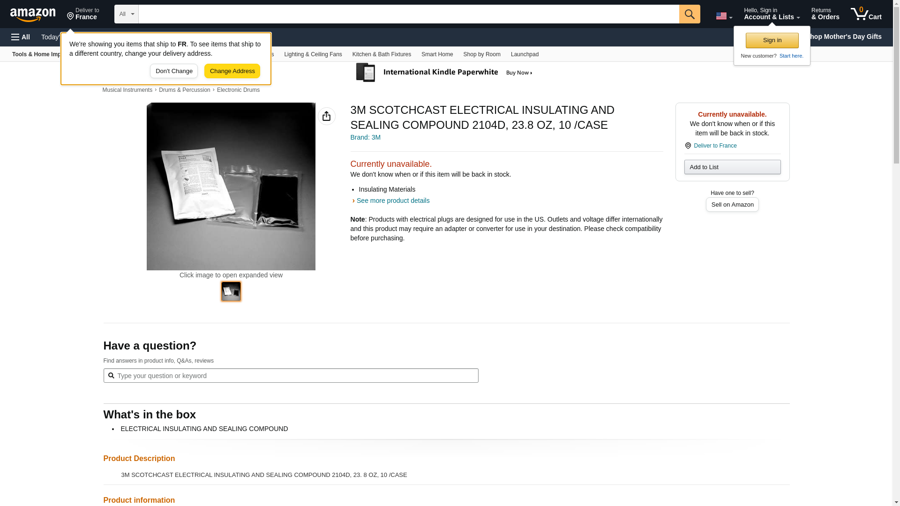
Task: Open the All search category dropdown
Action: (x=126, y=14)
